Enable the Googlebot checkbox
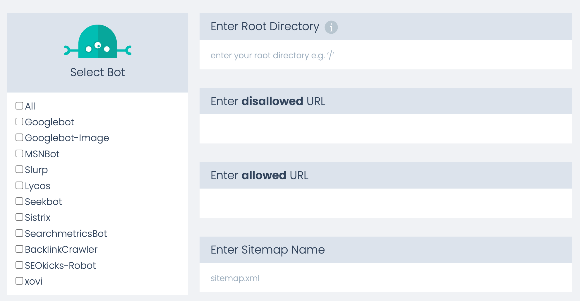The width and height of the screenshot is (580, 301). click(19, 122)
